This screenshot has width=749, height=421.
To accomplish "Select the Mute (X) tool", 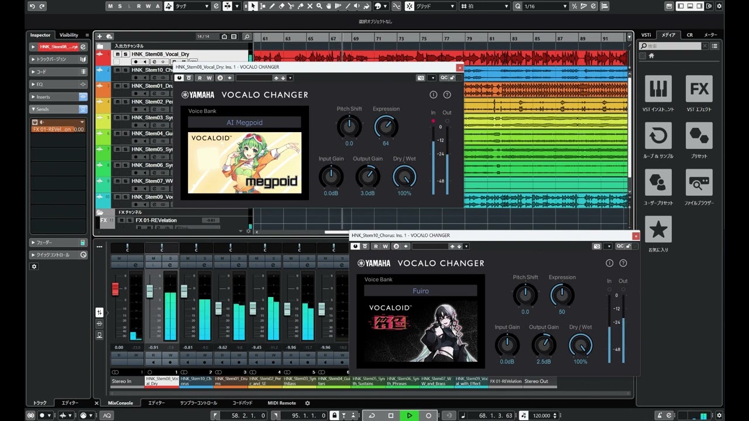I will point(310,6).
